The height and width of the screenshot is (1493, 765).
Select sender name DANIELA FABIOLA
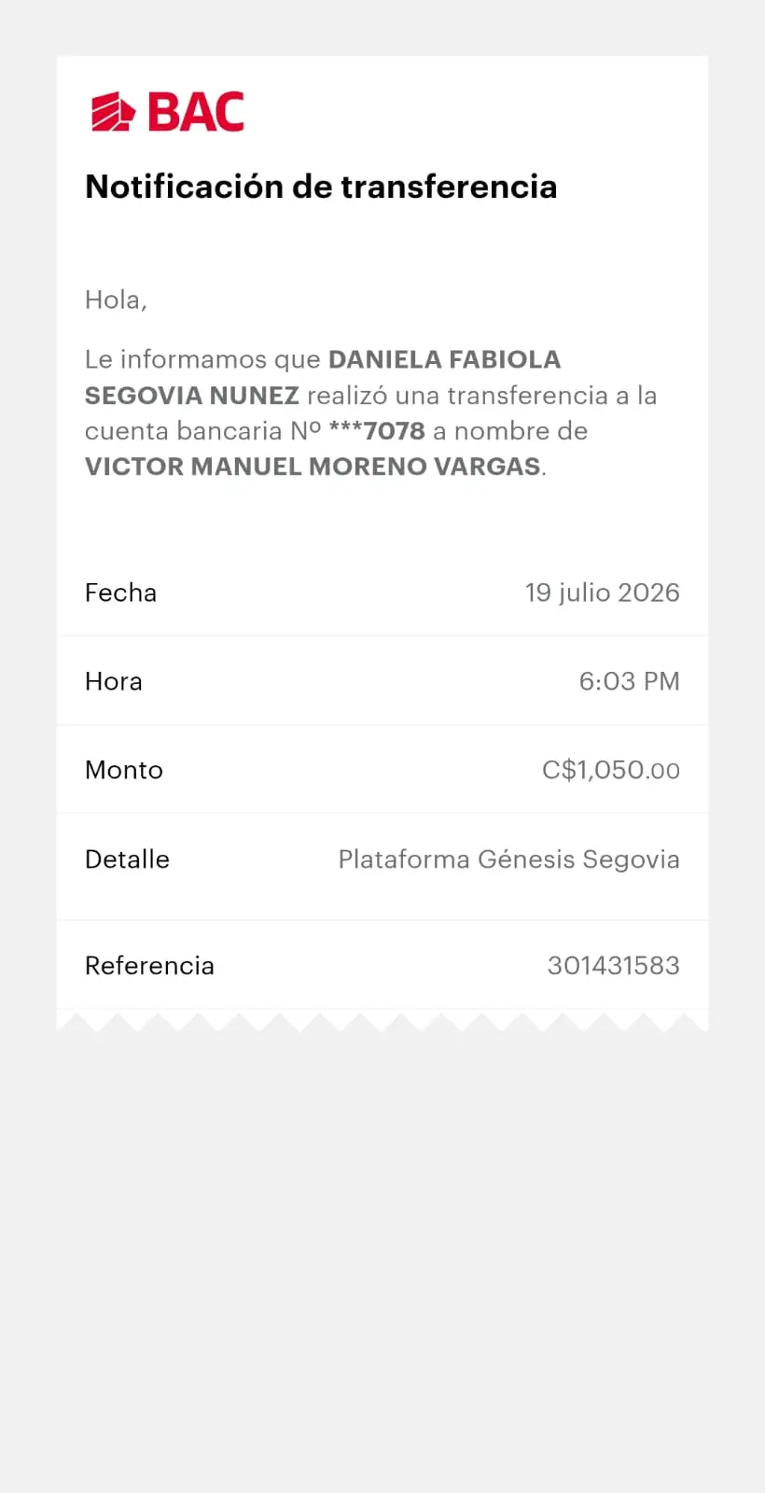[445, 359]
